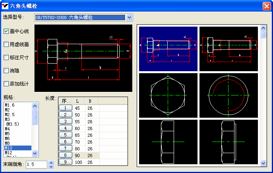Select the blue-background bolt side view thumbnail
The image size is (273, 173).
(168, 49)
